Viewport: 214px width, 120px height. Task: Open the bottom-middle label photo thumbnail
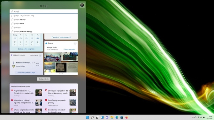61,68
